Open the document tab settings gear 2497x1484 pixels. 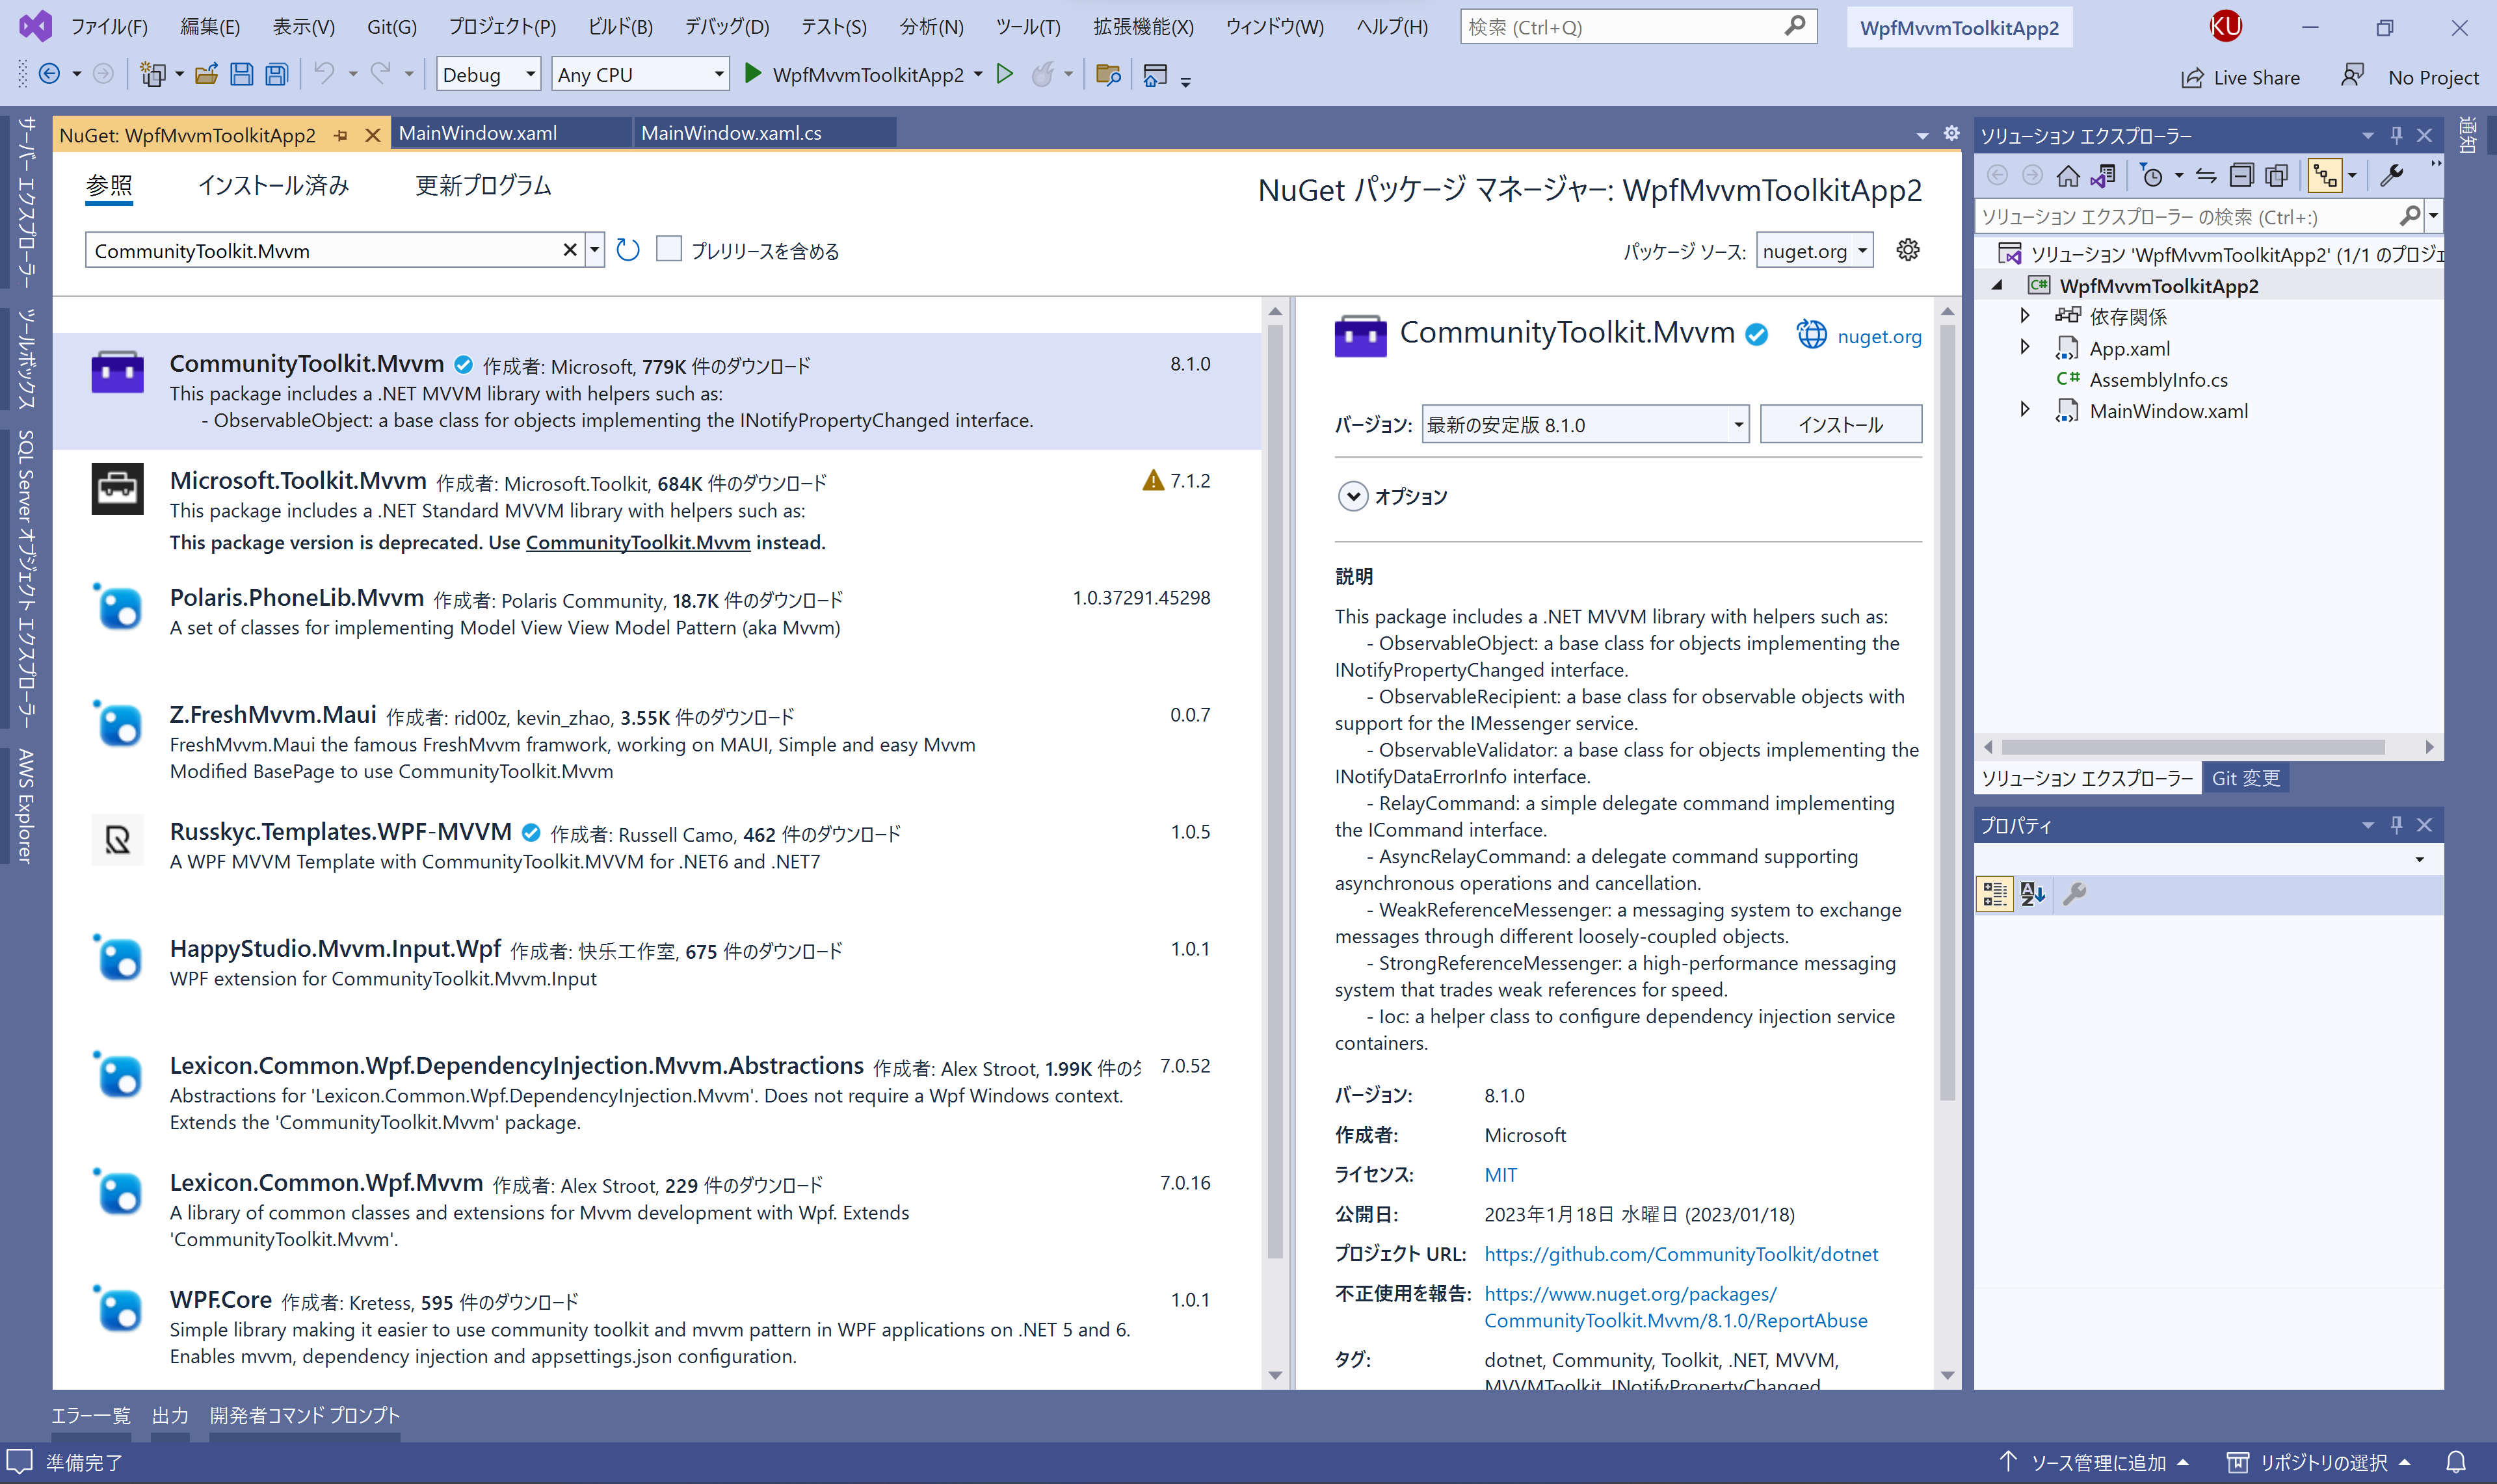1951,133
